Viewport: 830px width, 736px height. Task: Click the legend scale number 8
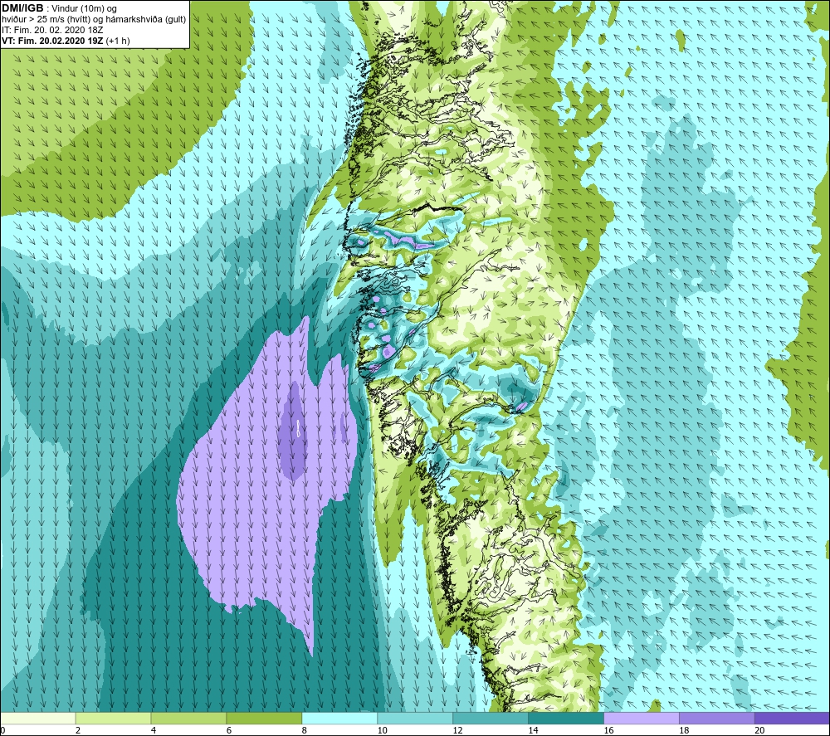click(305, 730)
